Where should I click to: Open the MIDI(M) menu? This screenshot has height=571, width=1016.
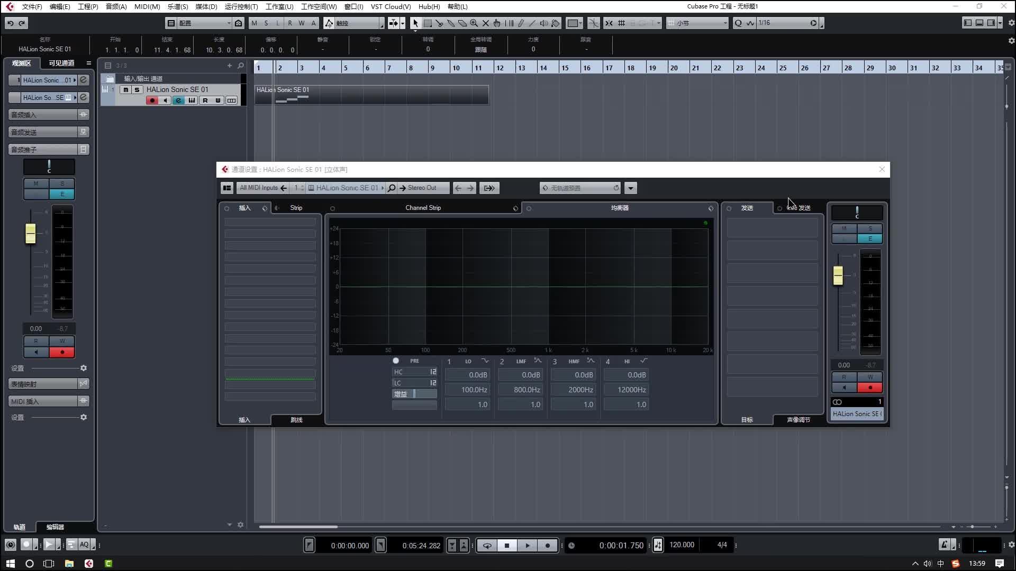point(147,6)
